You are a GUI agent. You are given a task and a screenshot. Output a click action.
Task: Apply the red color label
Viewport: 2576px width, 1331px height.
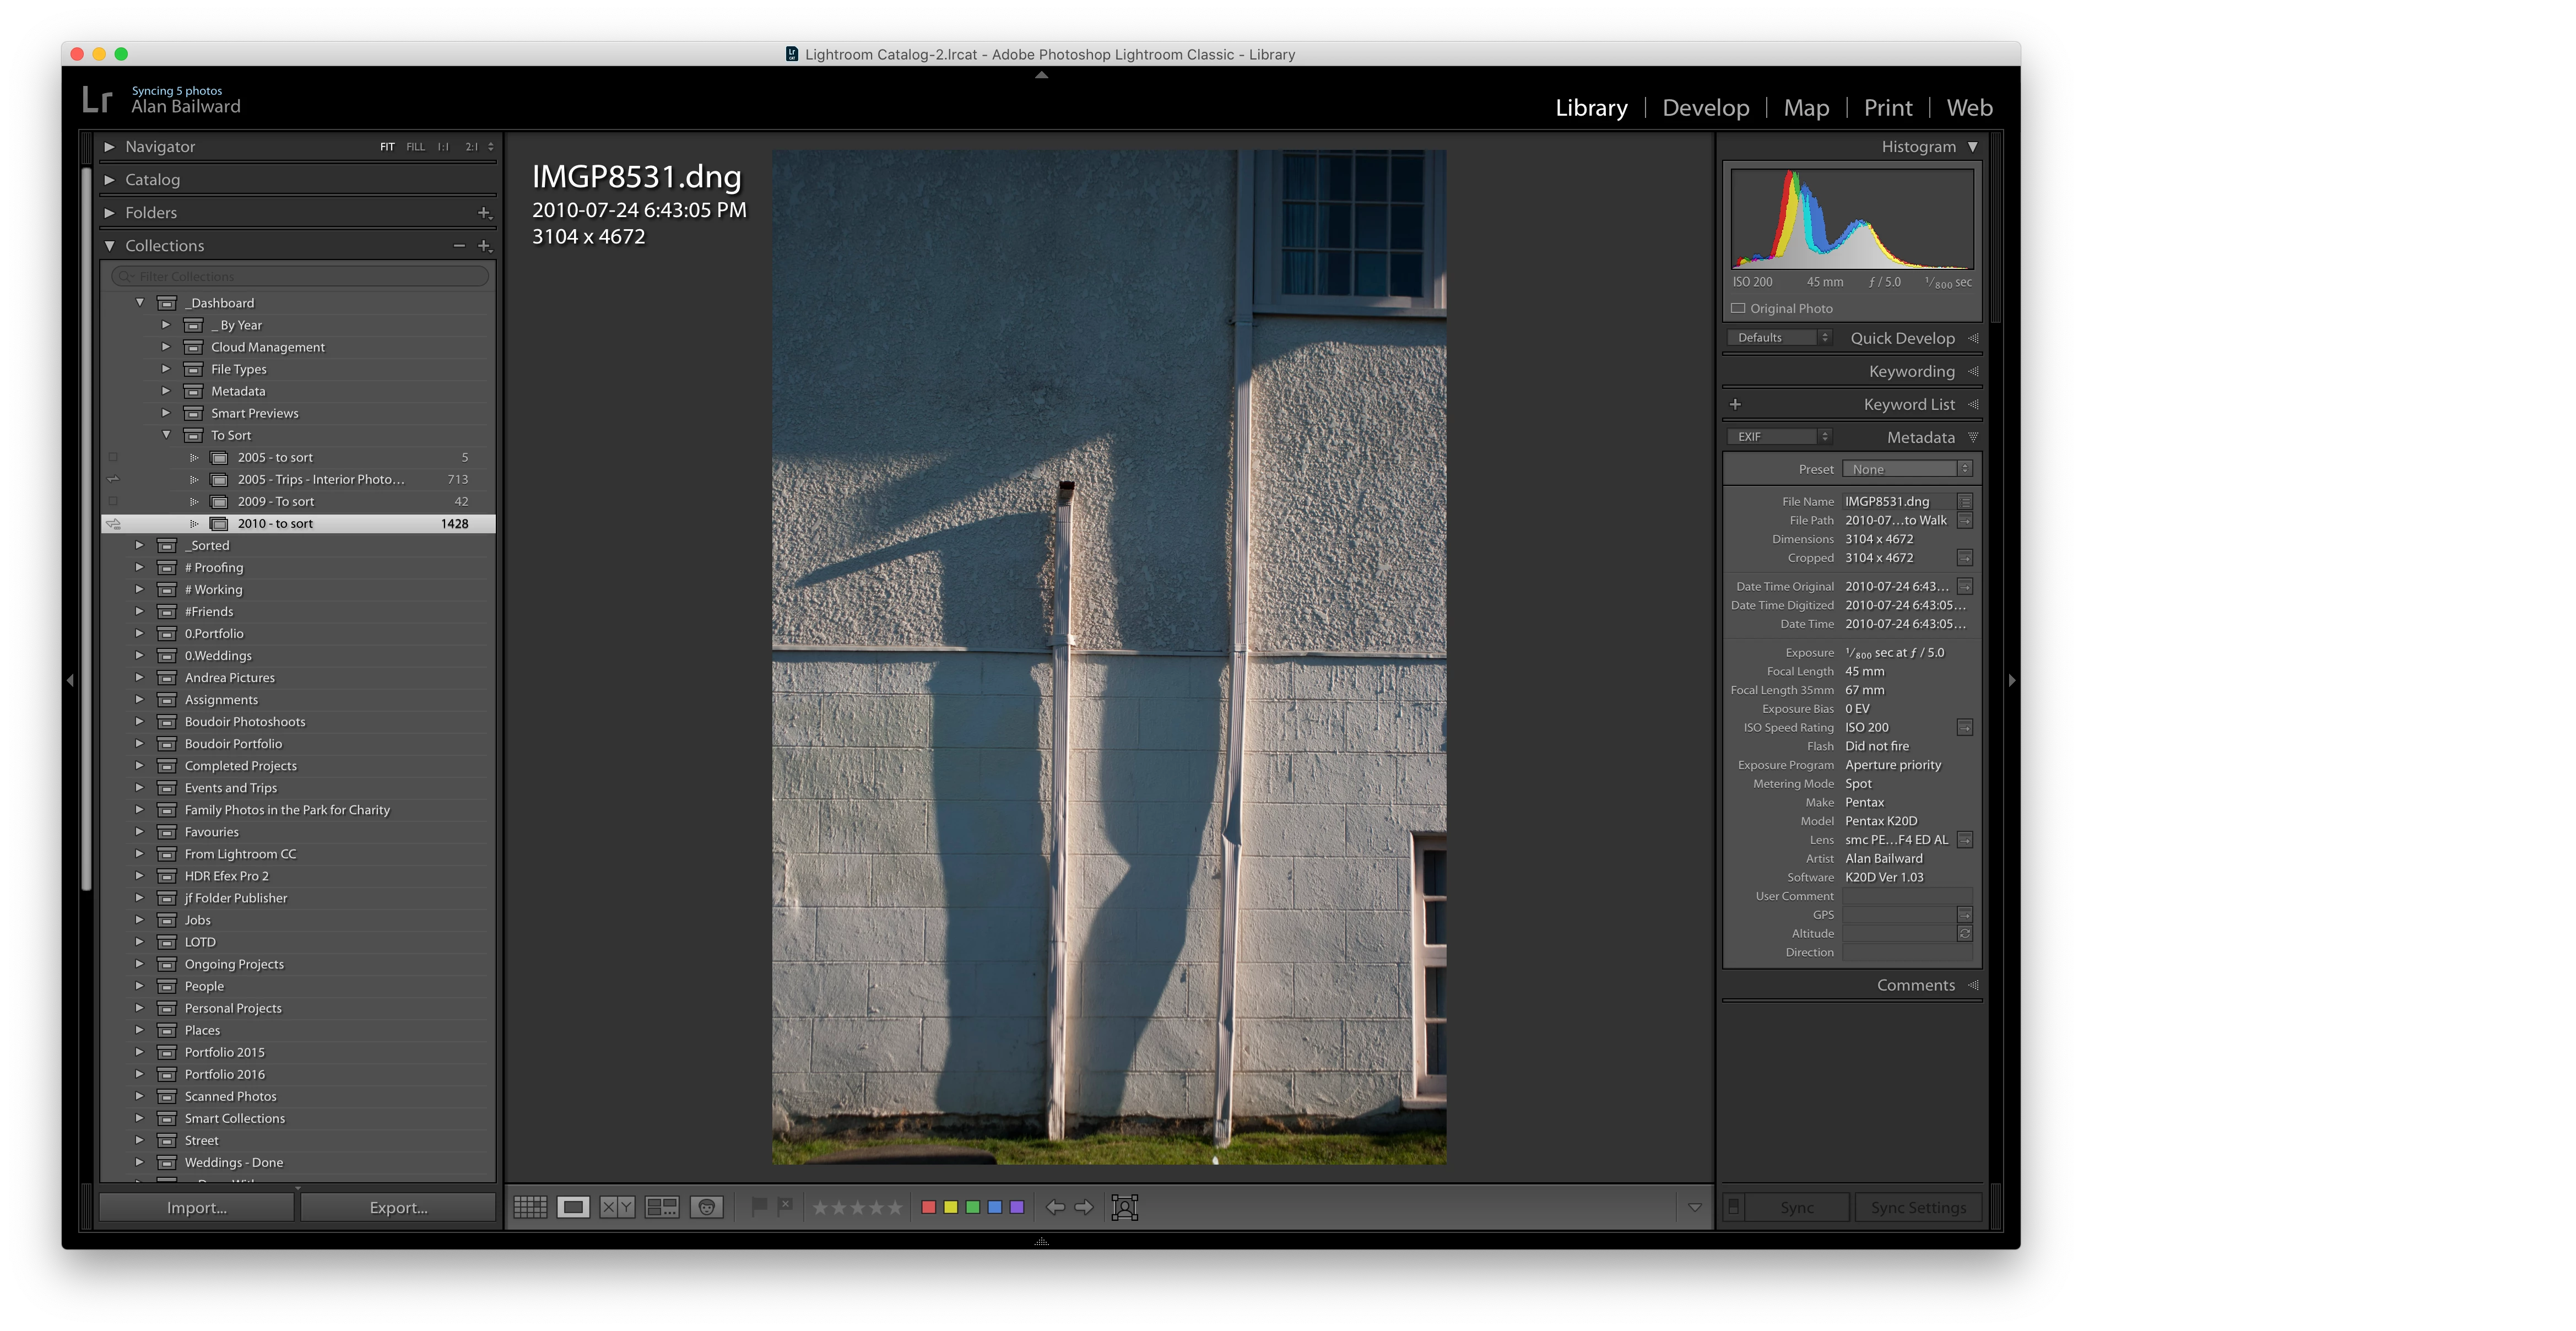928,1207
